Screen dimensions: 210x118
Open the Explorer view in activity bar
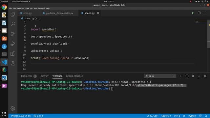pos(13,14)
